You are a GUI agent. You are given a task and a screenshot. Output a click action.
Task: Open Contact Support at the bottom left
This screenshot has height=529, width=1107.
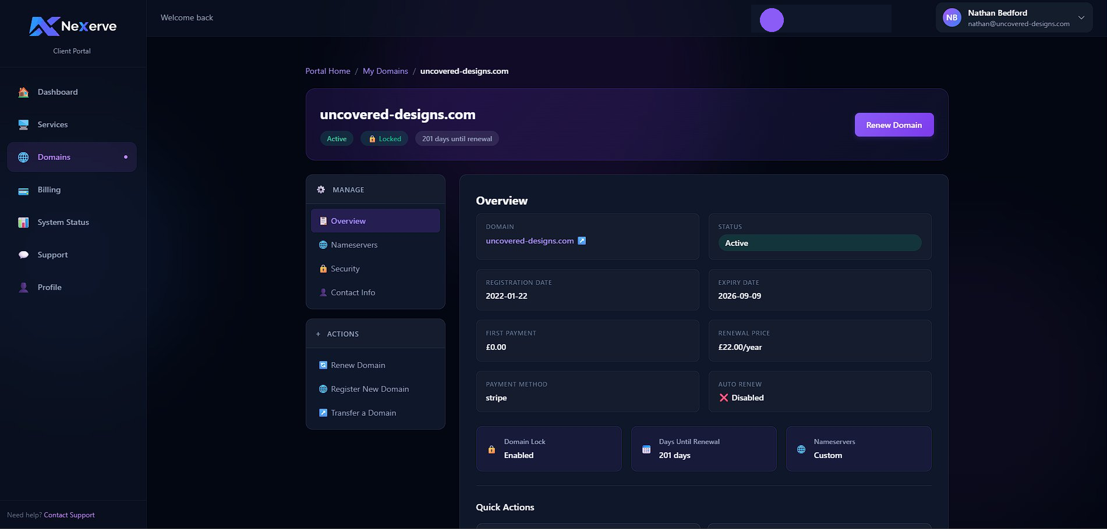(69, 514)
